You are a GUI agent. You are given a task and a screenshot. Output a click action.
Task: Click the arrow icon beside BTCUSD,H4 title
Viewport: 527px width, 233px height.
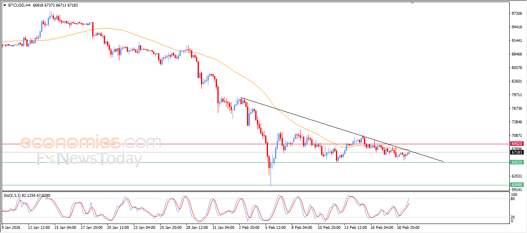tap(5, 5)
